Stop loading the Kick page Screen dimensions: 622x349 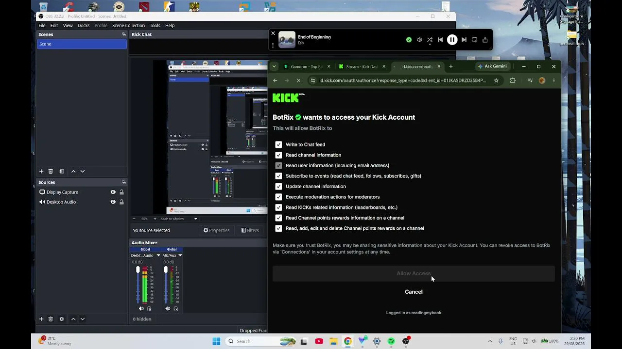[298, 80]
